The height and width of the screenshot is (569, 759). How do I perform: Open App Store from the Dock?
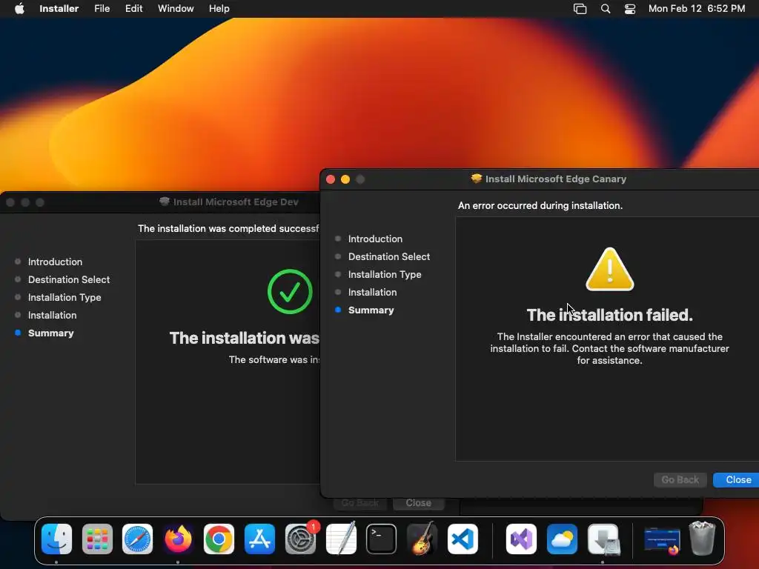(x=259, y=539)
